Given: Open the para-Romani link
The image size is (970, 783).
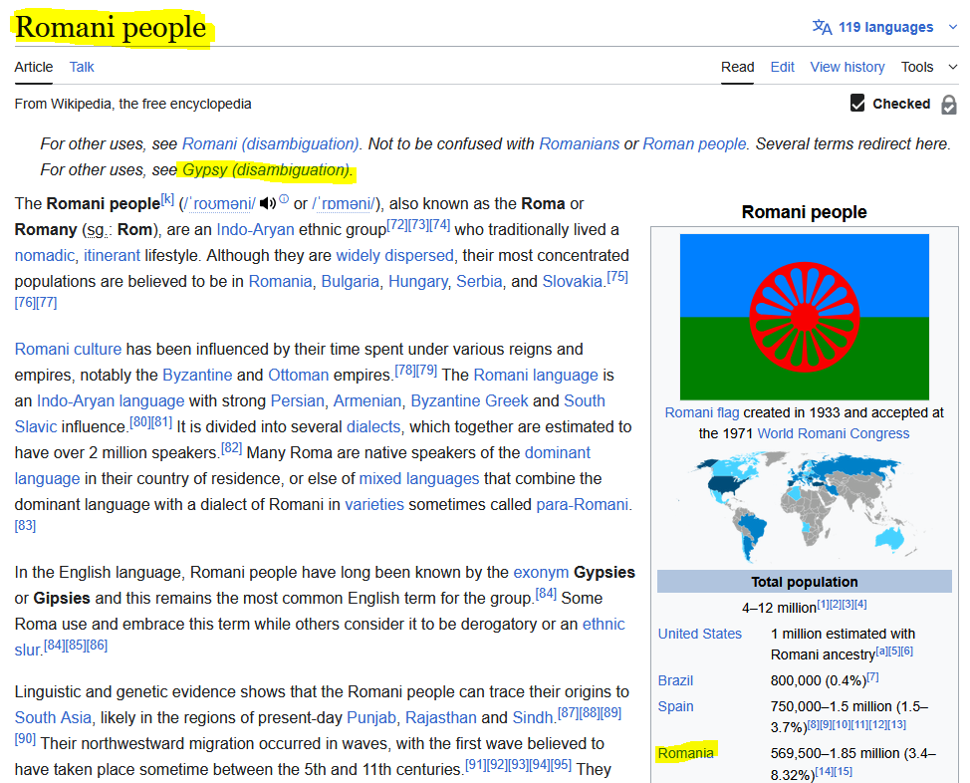Looking at the screenshot, I should [x=583, y=505].
